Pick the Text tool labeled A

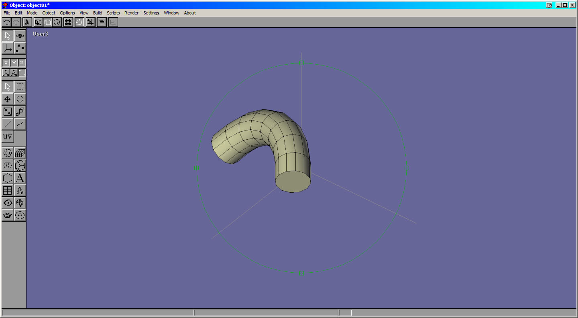click(20, 178)
